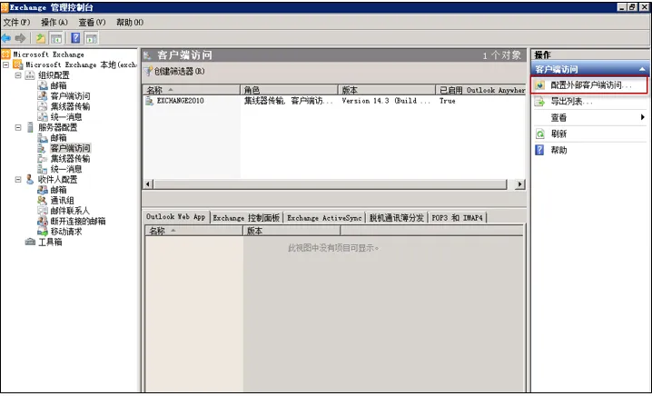This screenshot has height=396, width=652.
Task: Open the 帮助(H) menu
Action: pos(130,23)
